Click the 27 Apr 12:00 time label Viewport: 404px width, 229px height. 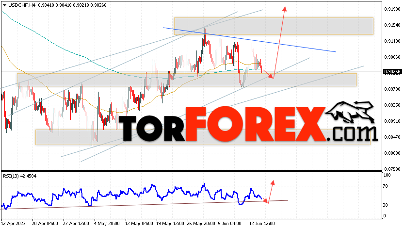76,223
